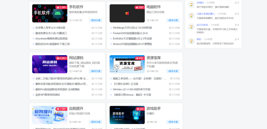Screen dimensions: 267x129
Task: Open 更多文章 in 手机软件 card
Action: 95,20
